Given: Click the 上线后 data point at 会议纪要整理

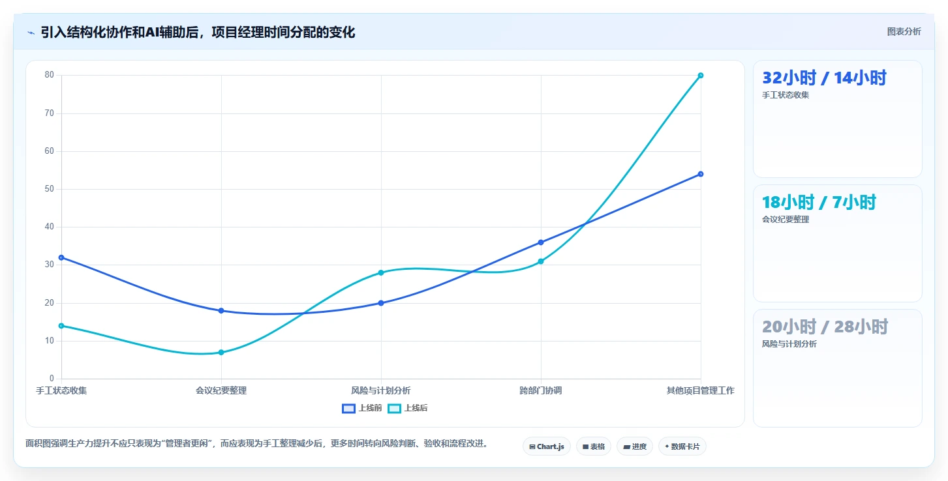Looking at the screenshot, I should [x=221, y=353].
